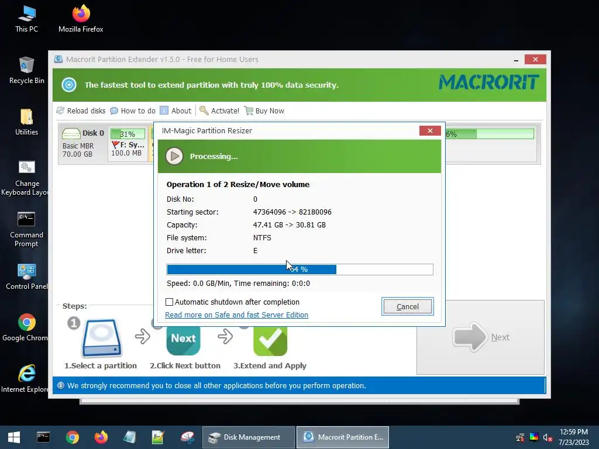Viewport: 599px width, 449px height.
Task: Open the Windows Start menu
Action: tap(14, 437)
